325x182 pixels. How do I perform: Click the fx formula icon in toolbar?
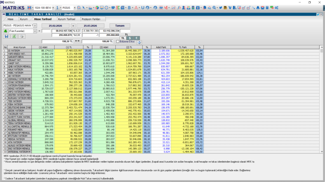pyautogui.click(x=179, y=7)
